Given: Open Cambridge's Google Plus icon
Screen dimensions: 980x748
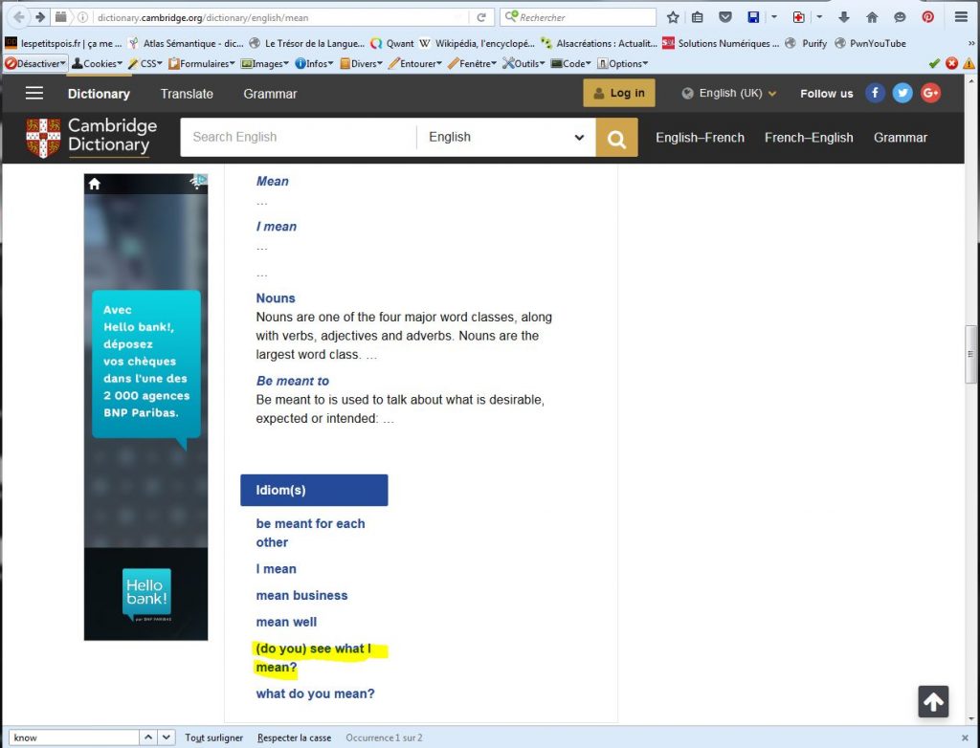Looking at the screenshot, I should click(x=930, y=93).
